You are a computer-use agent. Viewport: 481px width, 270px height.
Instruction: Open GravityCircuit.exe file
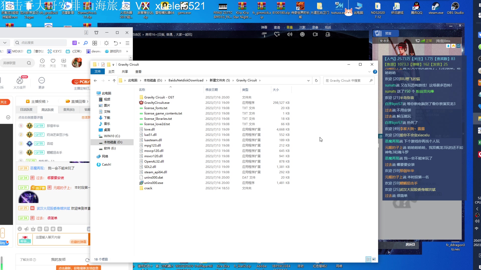click(157, 103)
